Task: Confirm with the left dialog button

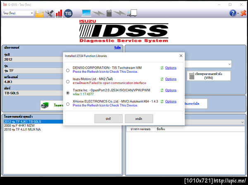Action: pos(108,119)
